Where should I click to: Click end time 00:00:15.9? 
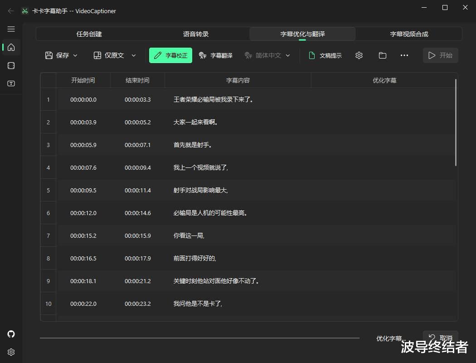pyautogui.click(x=137, y=235)
